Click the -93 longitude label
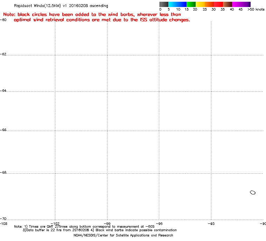The height and width of the screenshot is (241, 266). tap(211, 223)
